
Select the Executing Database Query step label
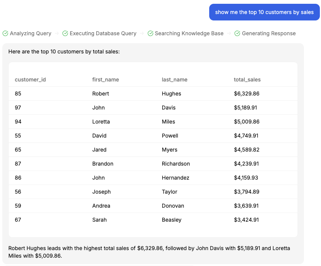(103, 33)
